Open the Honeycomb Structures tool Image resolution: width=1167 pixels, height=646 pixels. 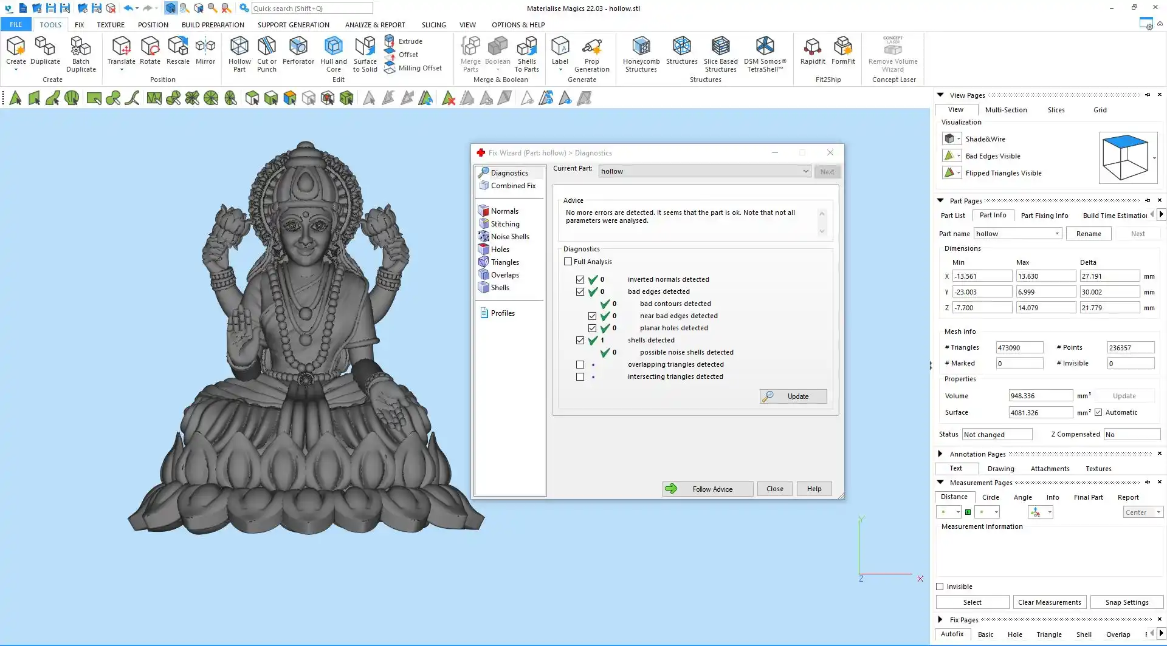click(x=641, y=53)
